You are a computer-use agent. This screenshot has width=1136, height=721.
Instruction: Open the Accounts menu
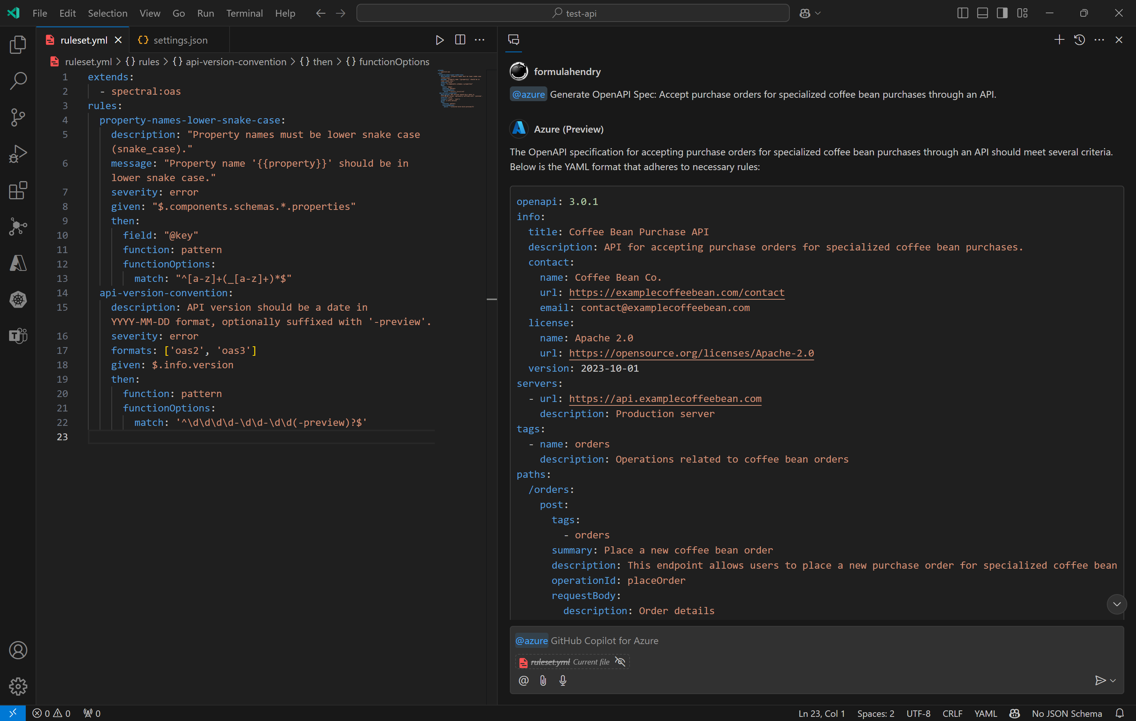[18, 650]
